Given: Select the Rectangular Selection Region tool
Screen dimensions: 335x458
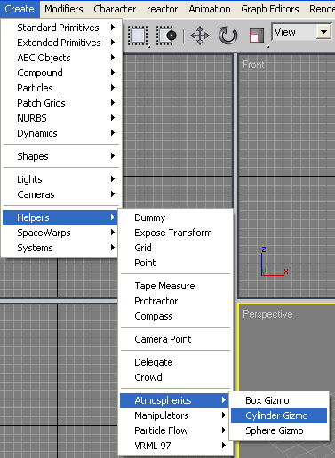Looking at the screenshot, I should [x=139, y=36].
